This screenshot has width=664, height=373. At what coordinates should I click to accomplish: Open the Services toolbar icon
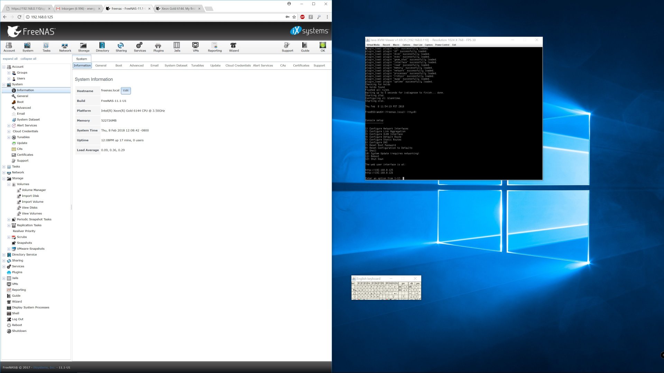click(x=140, y=47)
